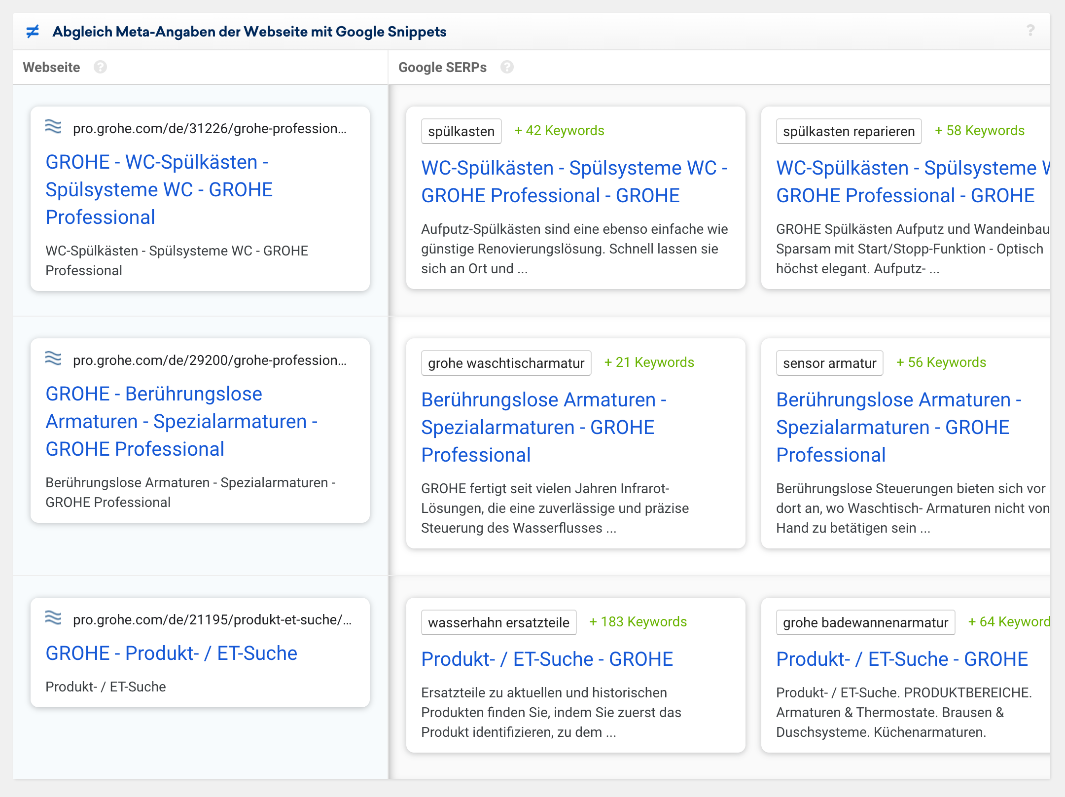Viewport: 1065px width, 797px height.
Task: Click help icon next to Webseite
Action: click(x=100, y=67)
